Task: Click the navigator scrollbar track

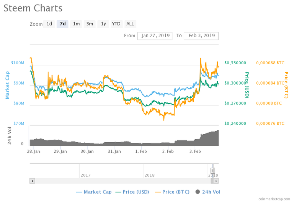Action: (x=123, y=181)
